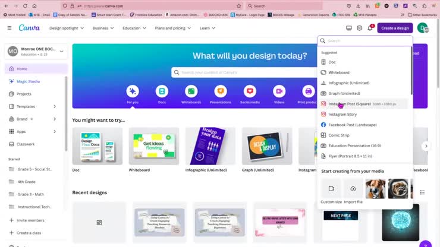Viewport: 440px width, 247px height.
Task: Select the Videos category icon
Action: [x=279, y=91]
